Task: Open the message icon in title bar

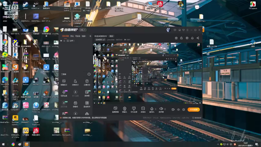Action: (179, 30)
